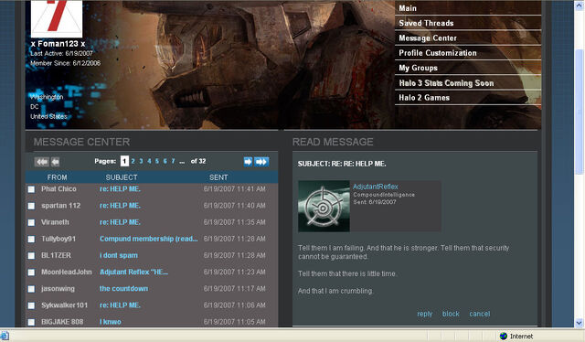
Task: Tick the jasonwing message checkbox
Action: (31, 289)
